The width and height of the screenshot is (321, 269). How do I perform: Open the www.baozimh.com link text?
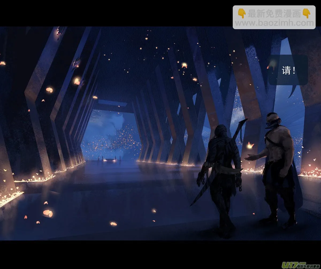click(x=274, y=23)
